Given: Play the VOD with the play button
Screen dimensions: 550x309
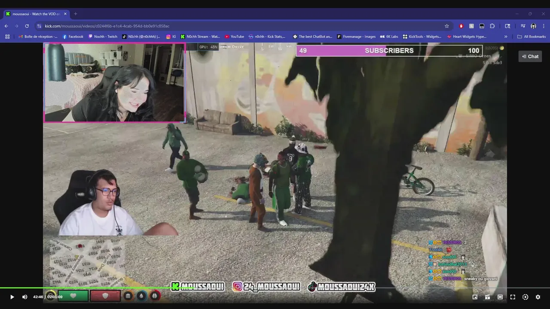Looking at the screenshot, I should pyautogui.click(x=12, y=297).
